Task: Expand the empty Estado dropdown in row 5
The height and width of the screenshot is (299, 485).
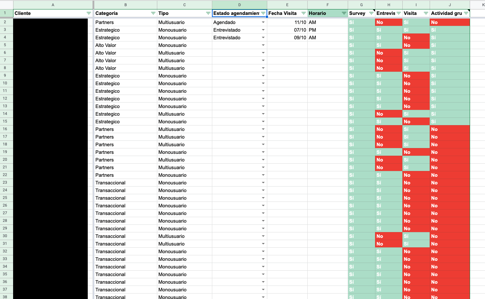Action: coord(263,45)
